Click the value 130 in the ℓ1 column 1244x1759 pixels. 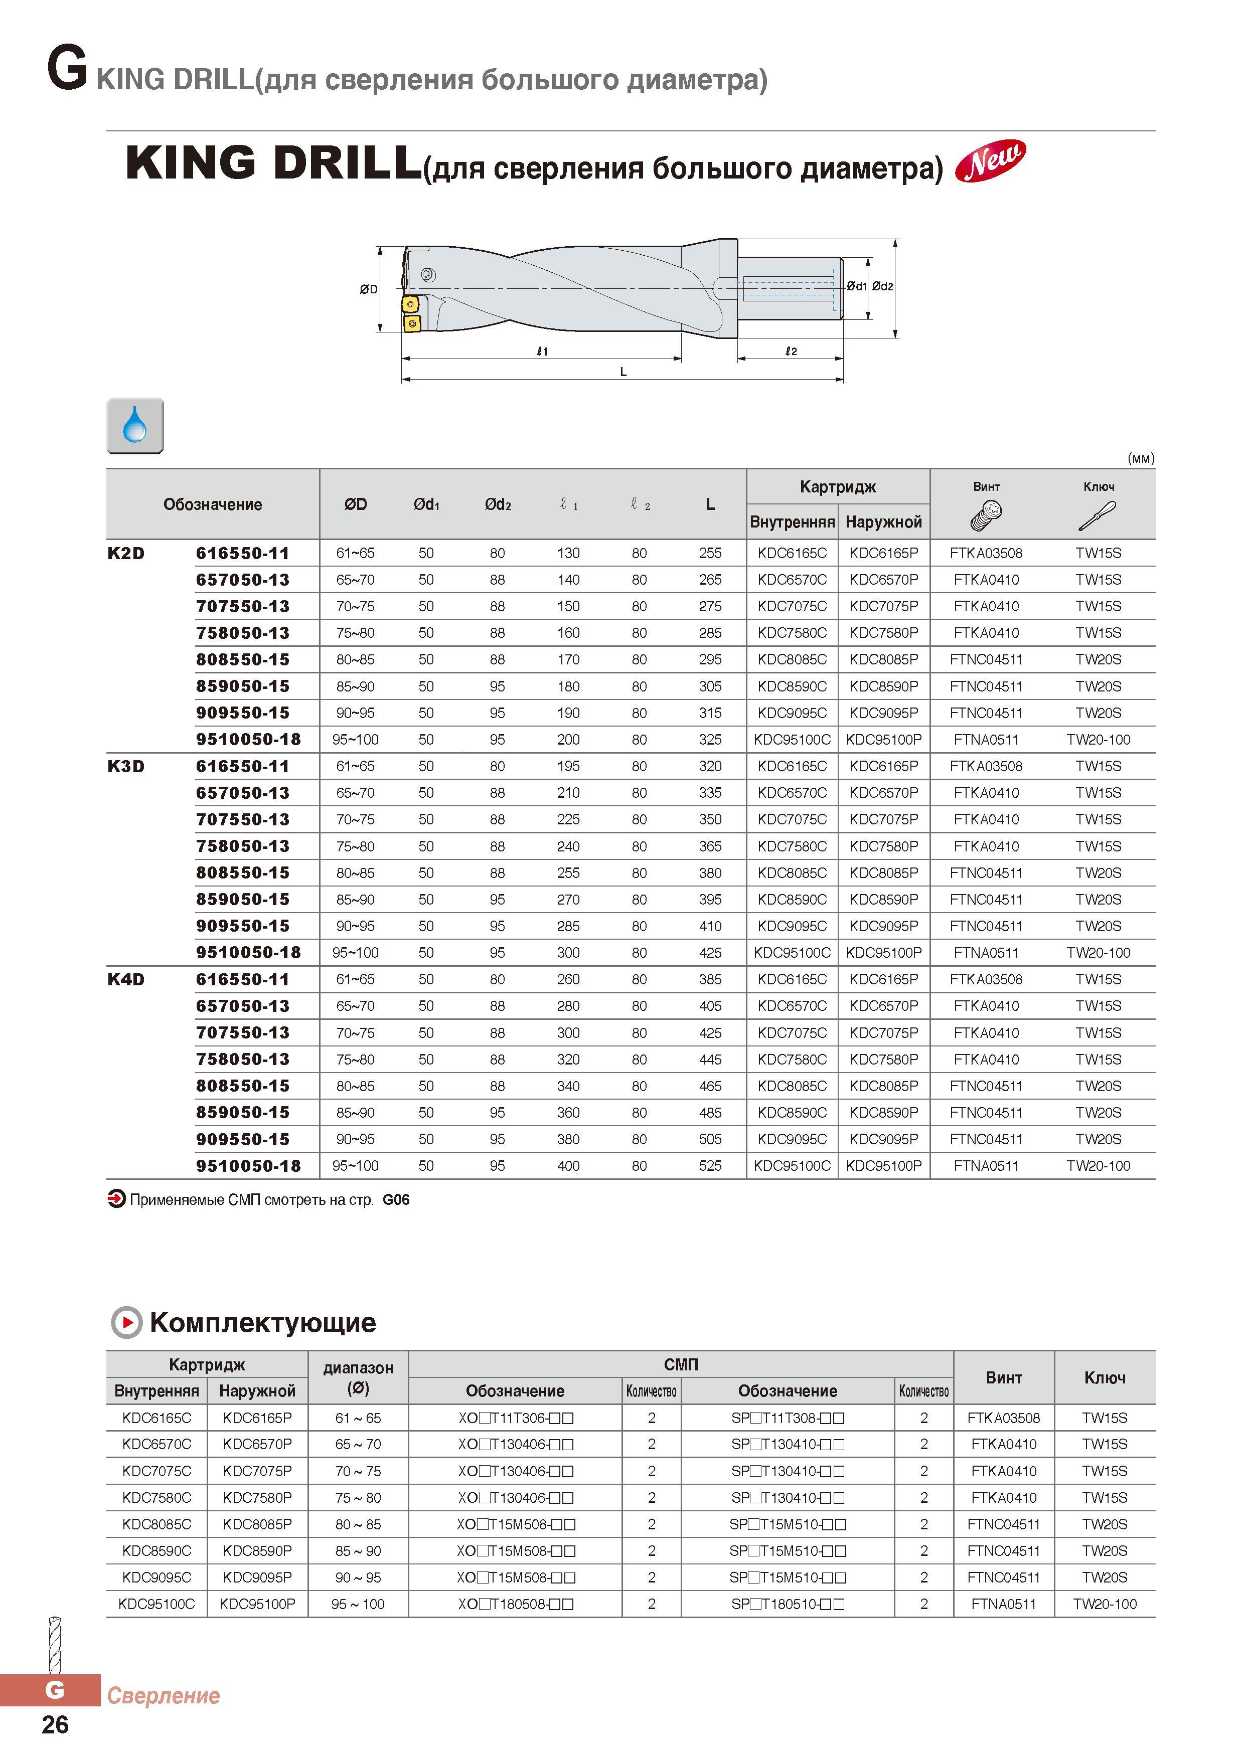[x=568, y=553]
